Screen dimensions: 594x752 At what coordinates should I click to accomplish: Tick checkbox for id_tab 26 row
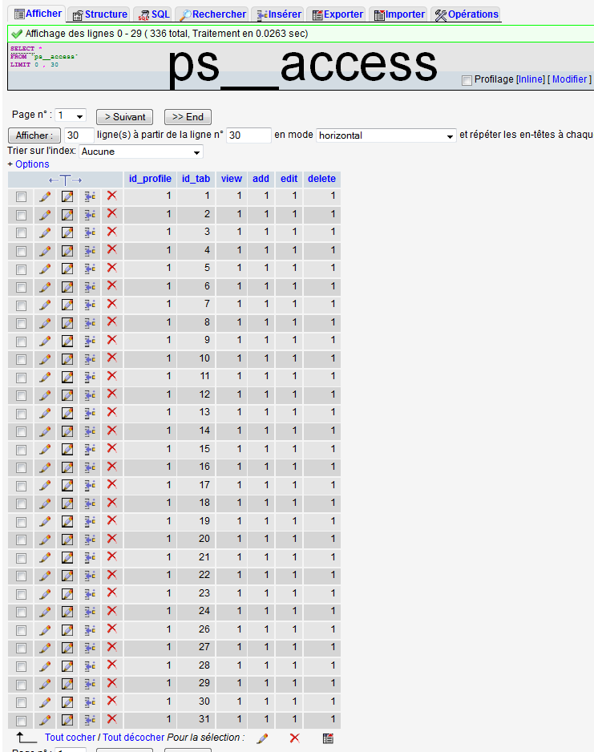pos(21,629)
